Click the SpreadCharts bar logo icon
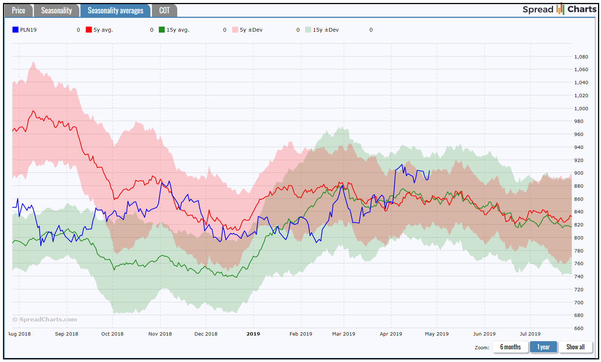The width and height of the screenshot is (601, 362). pos(560,9)
